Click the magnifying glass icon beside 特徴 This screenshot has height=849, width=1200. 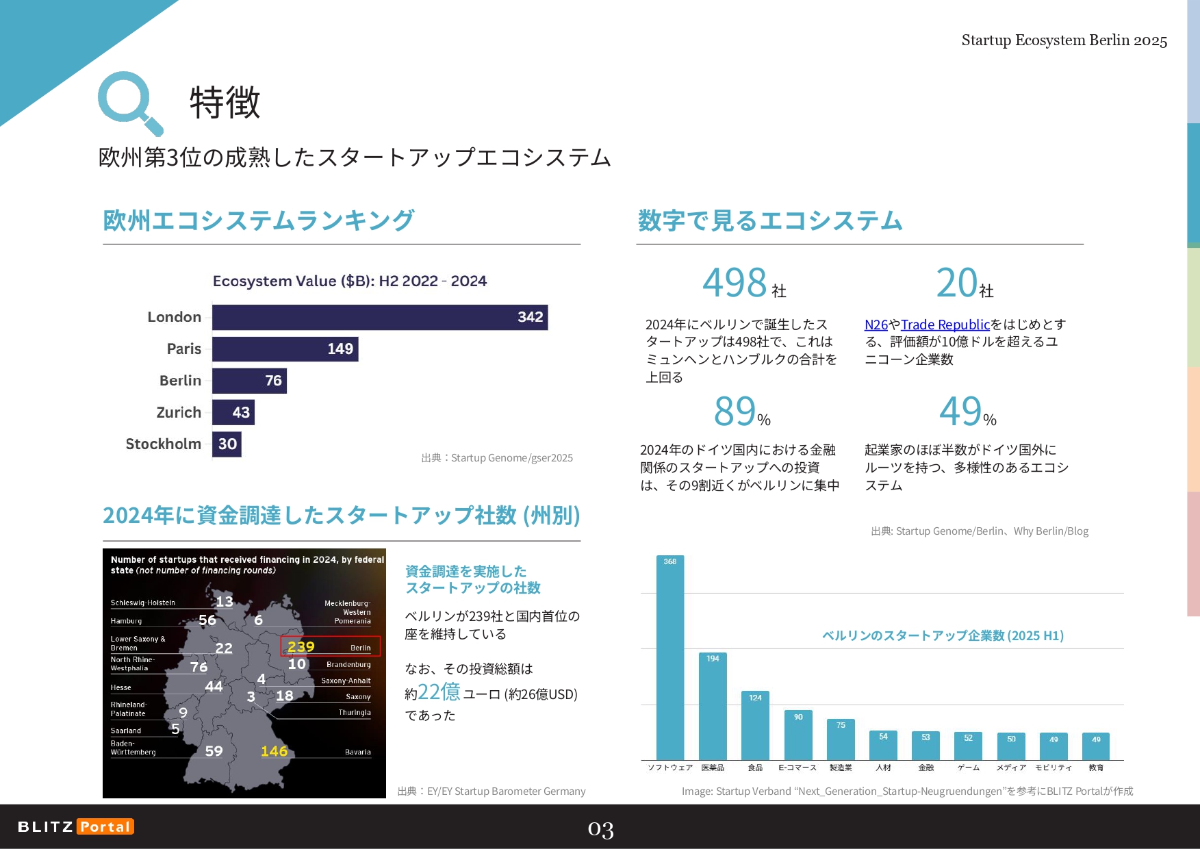[x=129, y=102]
